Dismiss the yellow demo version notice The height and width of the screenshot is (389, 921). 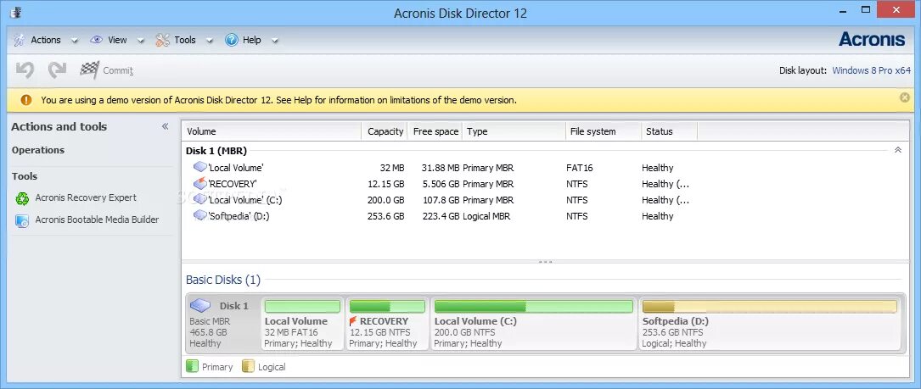[x=905, y=97]
